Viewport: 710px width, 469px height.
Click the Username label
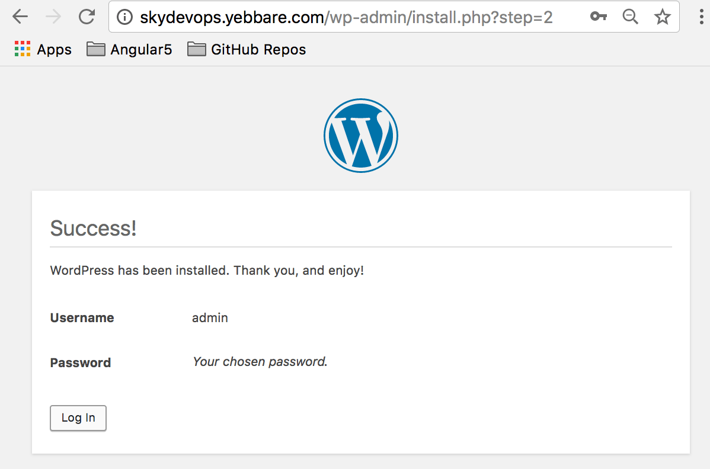coord(82,317)
